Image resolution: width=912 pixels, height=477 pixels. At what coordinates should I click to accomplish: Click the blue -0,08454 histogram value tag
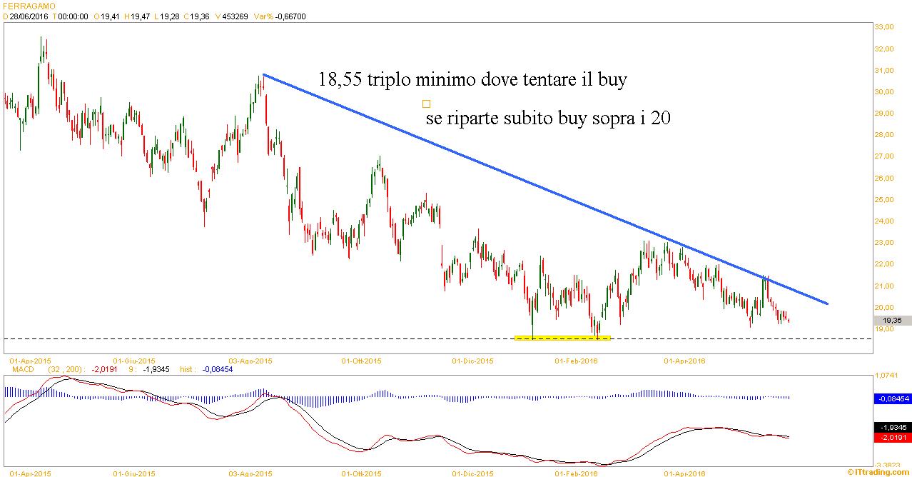[892, 399]
